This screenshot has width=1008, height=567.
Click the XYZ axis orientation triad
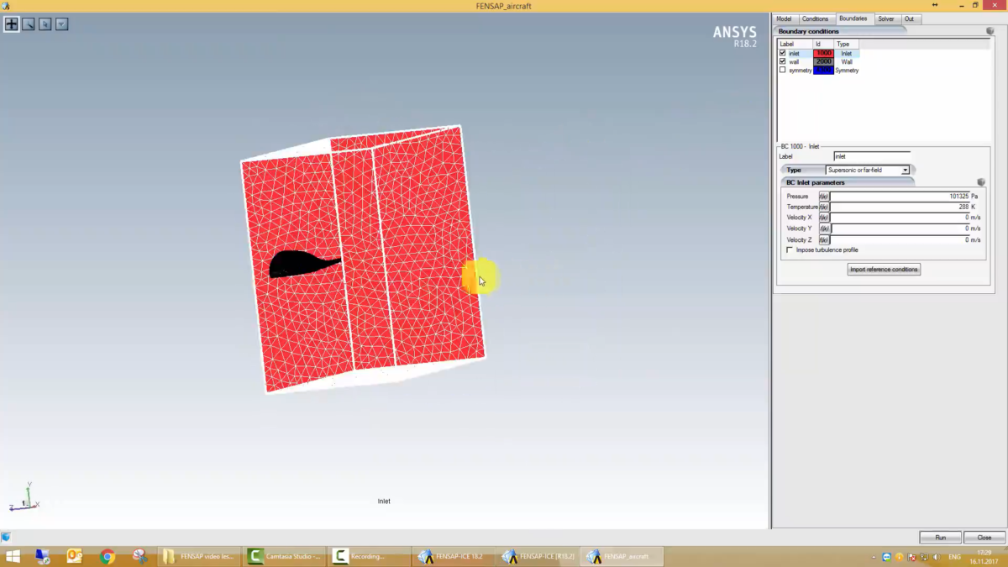coord(24,497)
